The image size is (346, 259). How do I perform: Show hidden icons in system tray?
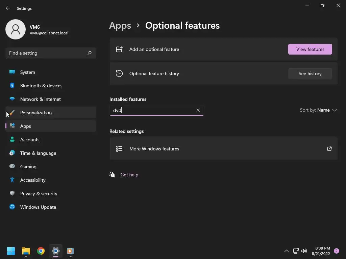coord(286,251)
